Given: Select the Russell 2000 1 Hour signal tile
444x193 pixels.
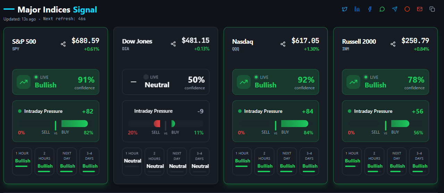Looking at the screenshot, I should 352,161.
